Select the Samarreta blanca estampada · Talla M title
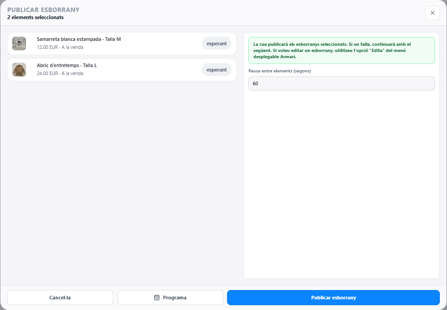Screen dimensions: 447x310 79,39
